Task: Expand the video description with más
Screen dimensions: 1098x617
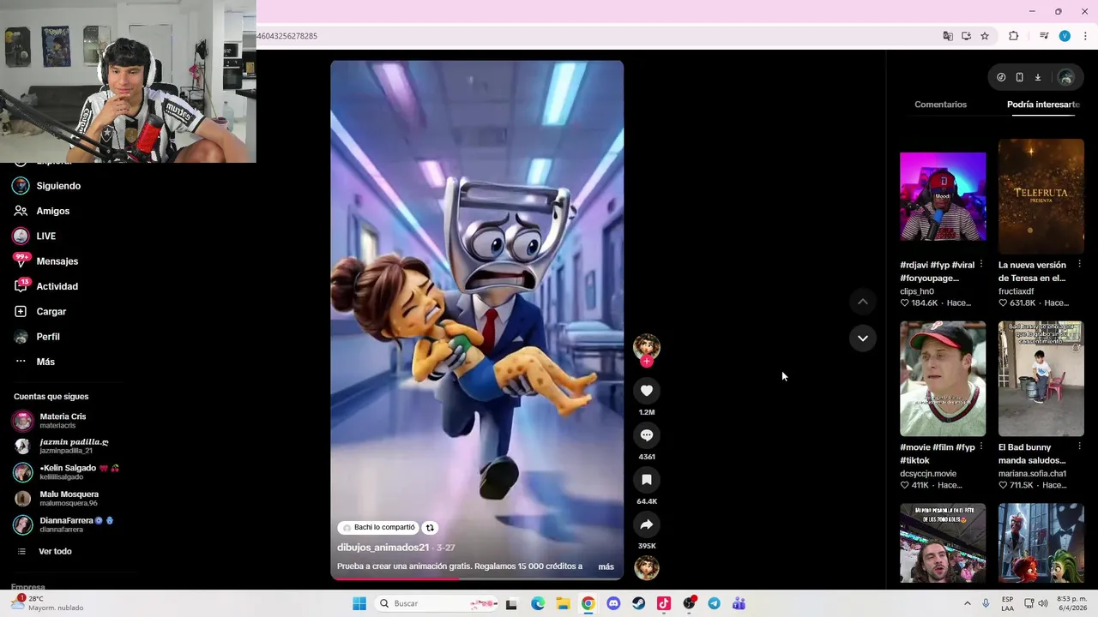Action: 606,566
